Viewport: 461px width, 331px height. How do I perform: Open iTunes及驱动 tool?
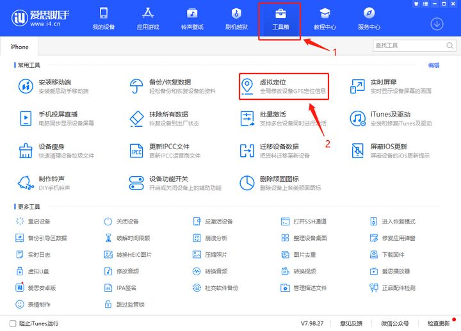click(x=357, y=118)
